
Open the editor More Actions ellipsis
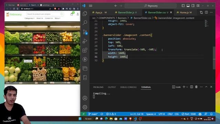pyautogui.click(x=211, y=12)
